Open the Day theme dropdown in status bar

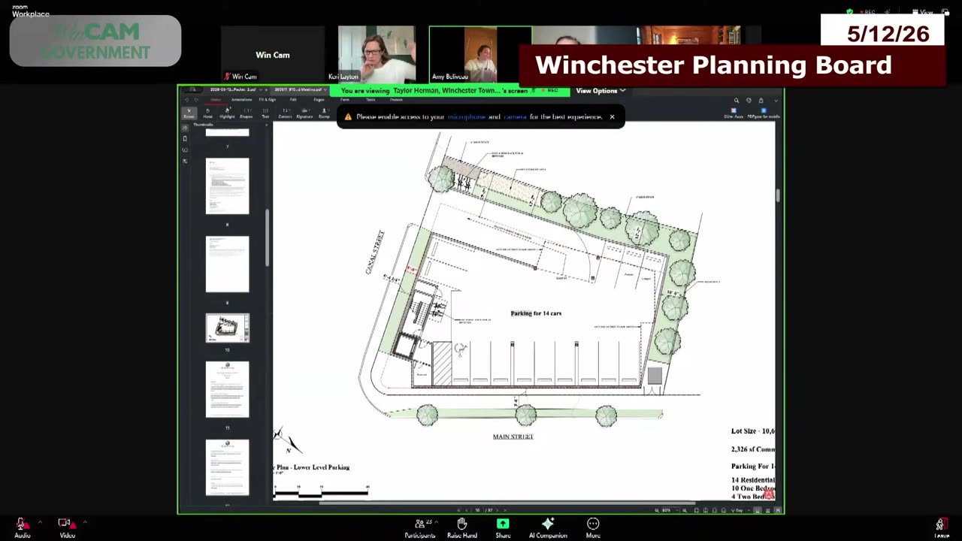point(740,510)
